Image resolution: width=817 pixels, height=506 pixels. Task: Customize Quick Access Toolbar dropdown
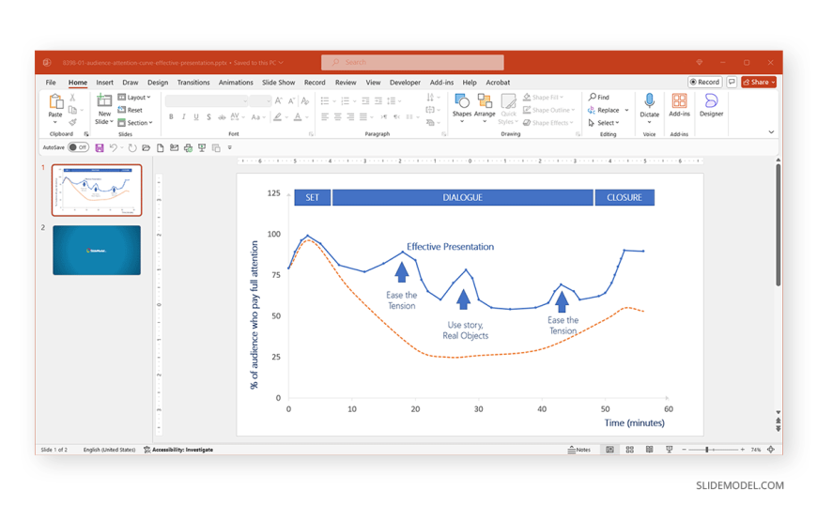230,148
